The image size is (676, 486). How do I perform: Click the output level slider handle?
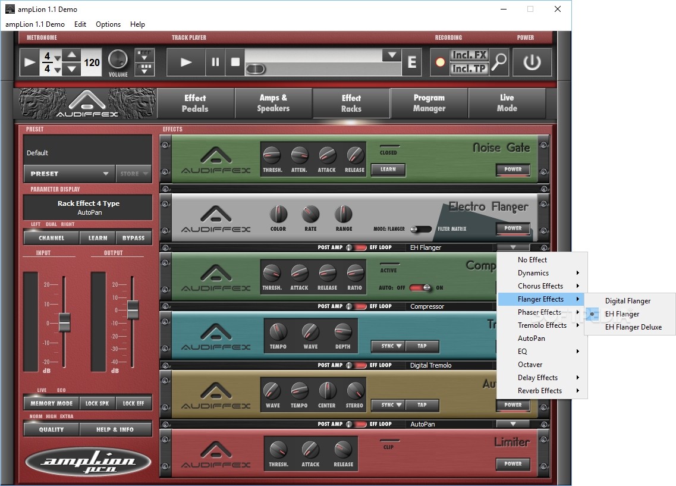click(x=133, y=309)
